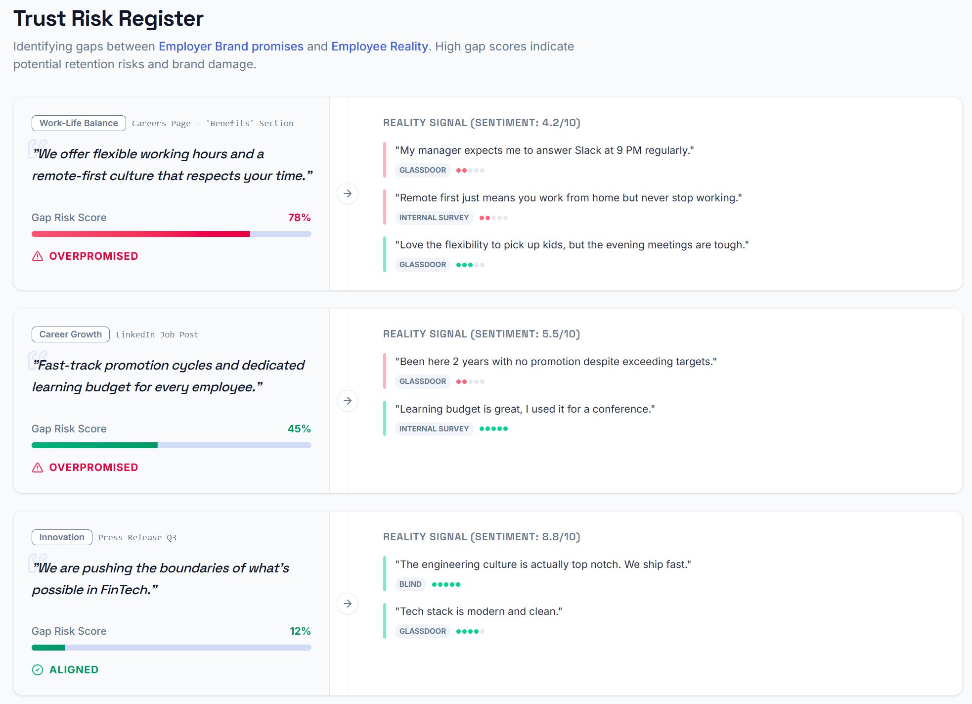Toggle the GLASSDOOR source badge on the Slack complaint
Viewport: 972px width, 704px height.
tap(422, 170)
